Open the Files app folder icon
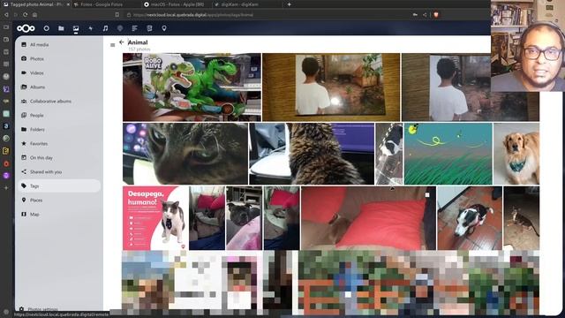 pyautogui.click(x=61, y=28)
